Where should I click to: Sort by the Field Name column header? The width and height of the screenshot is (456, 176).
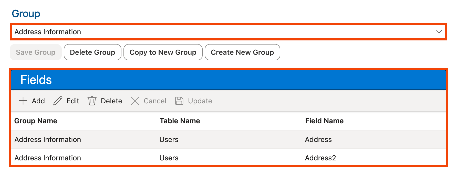pyautogui.click(x=324, y=121)
